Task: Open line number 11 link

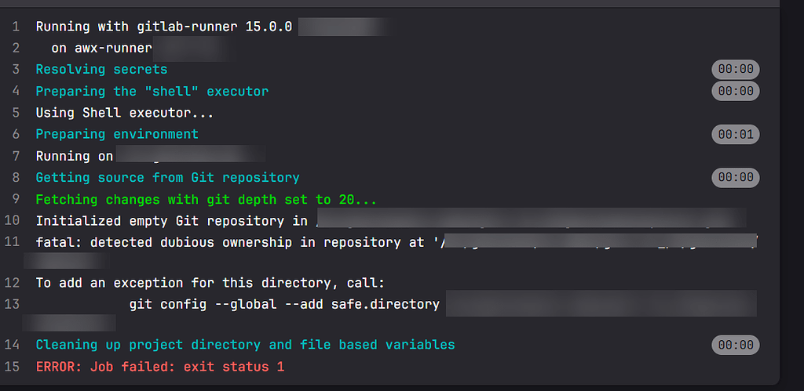Action: pyautogui.click(x=12, y=242)
